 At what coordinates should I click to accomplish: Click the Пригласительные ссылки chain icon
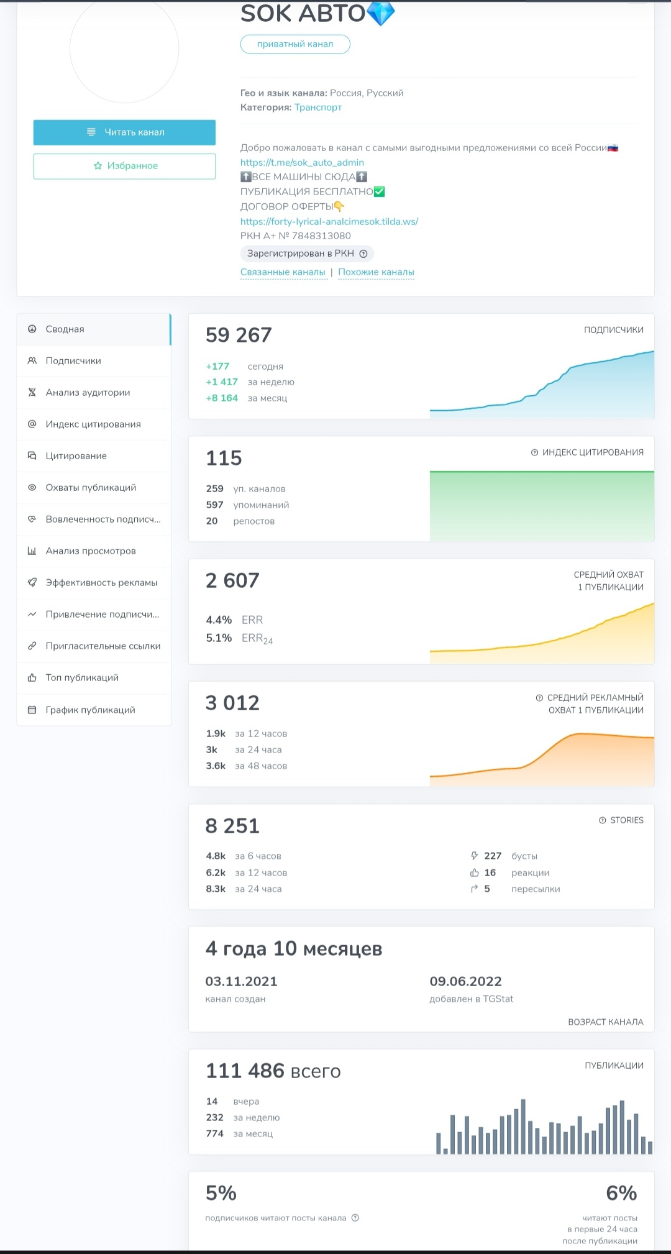click(32, 646)
